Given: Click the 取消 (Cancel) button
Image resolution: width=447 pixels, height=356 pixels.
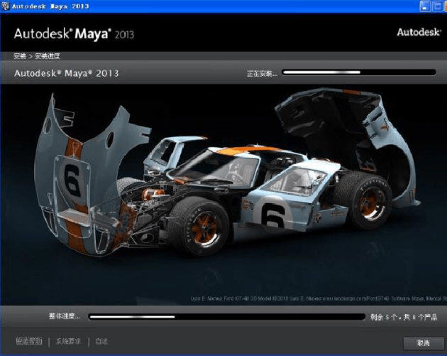Looking at the screenshot, I should (424, 343).
